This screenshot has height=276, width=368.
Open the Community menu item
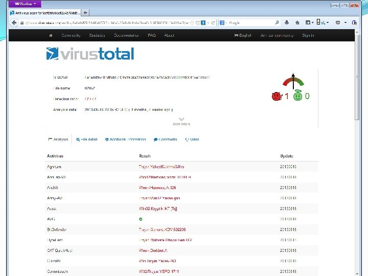pos(71,35)
